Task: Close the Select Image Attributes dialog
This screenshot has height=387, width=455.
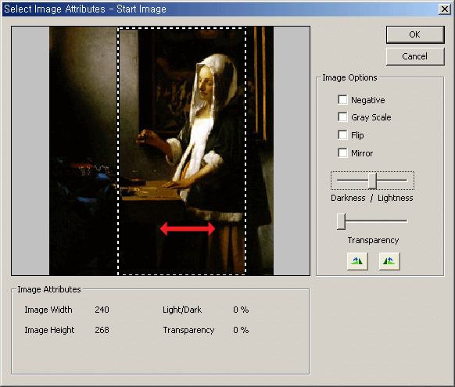Action: pos(445,9)
